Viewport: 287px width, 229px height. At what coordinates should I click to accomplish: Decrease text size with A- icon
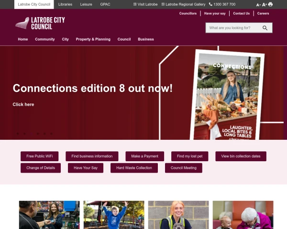258,5
